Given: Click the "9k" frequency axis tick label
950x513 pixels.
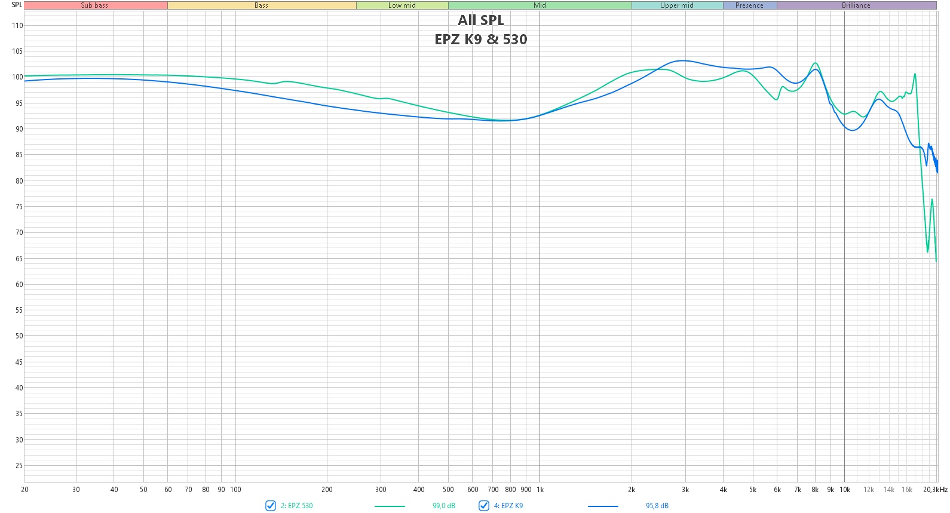Looking at the screenshot, I should pos(831,490).
